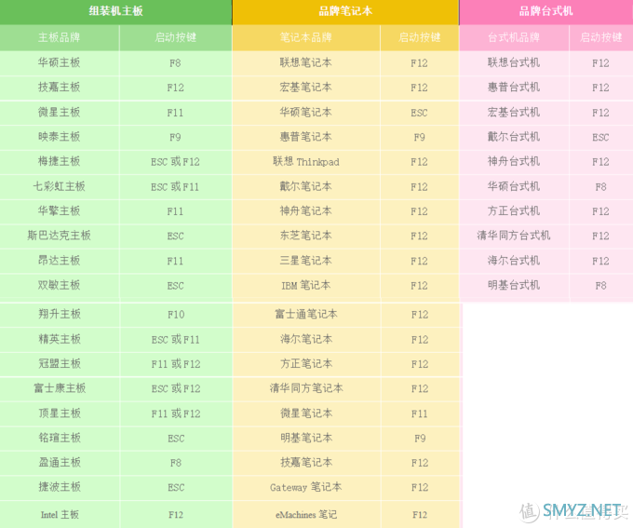Click the 铭瑄主板 cell

coord(60,438)
